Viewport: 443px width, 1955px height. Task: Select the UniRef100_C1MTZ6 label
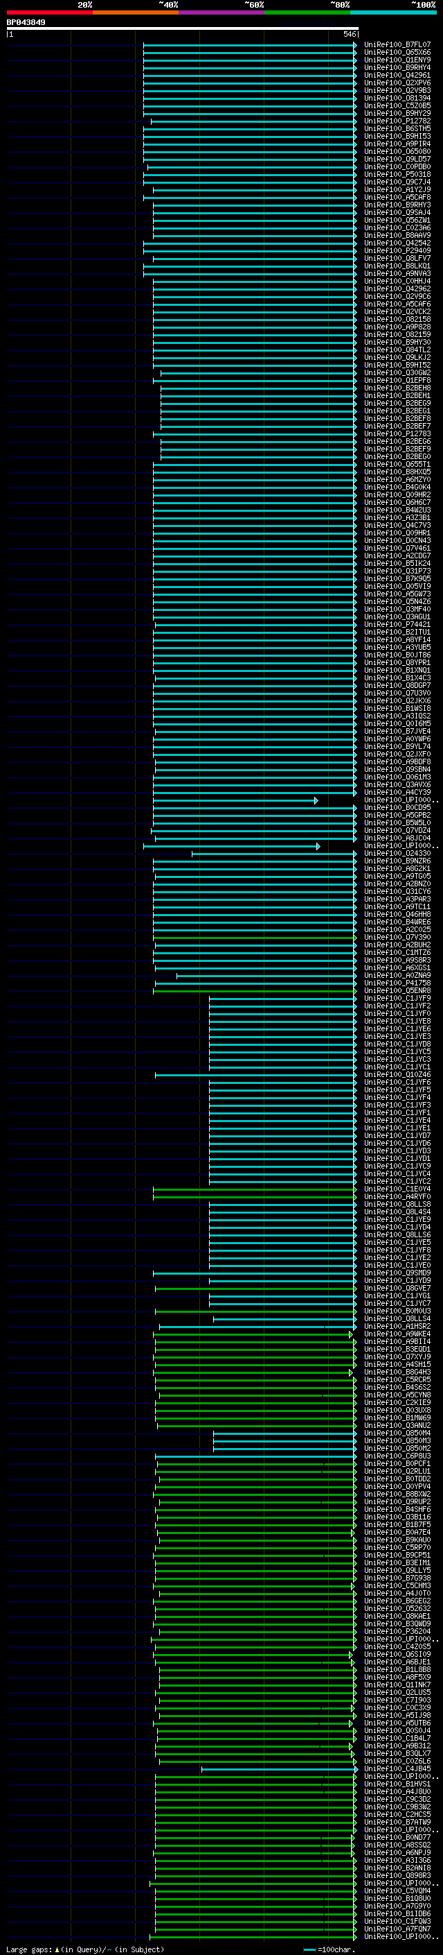tap(397, 952)
